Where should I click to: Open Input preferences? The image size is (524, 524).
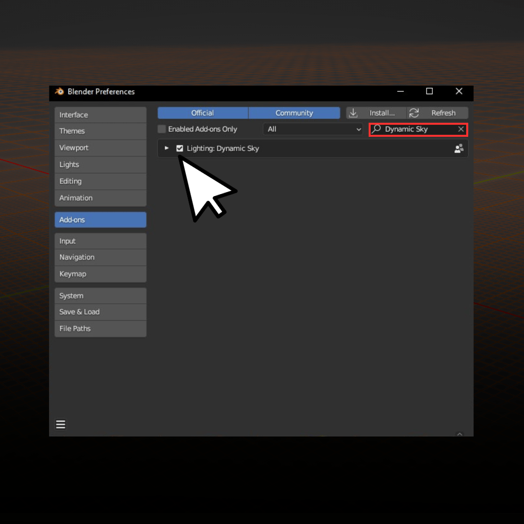[100, 241]
